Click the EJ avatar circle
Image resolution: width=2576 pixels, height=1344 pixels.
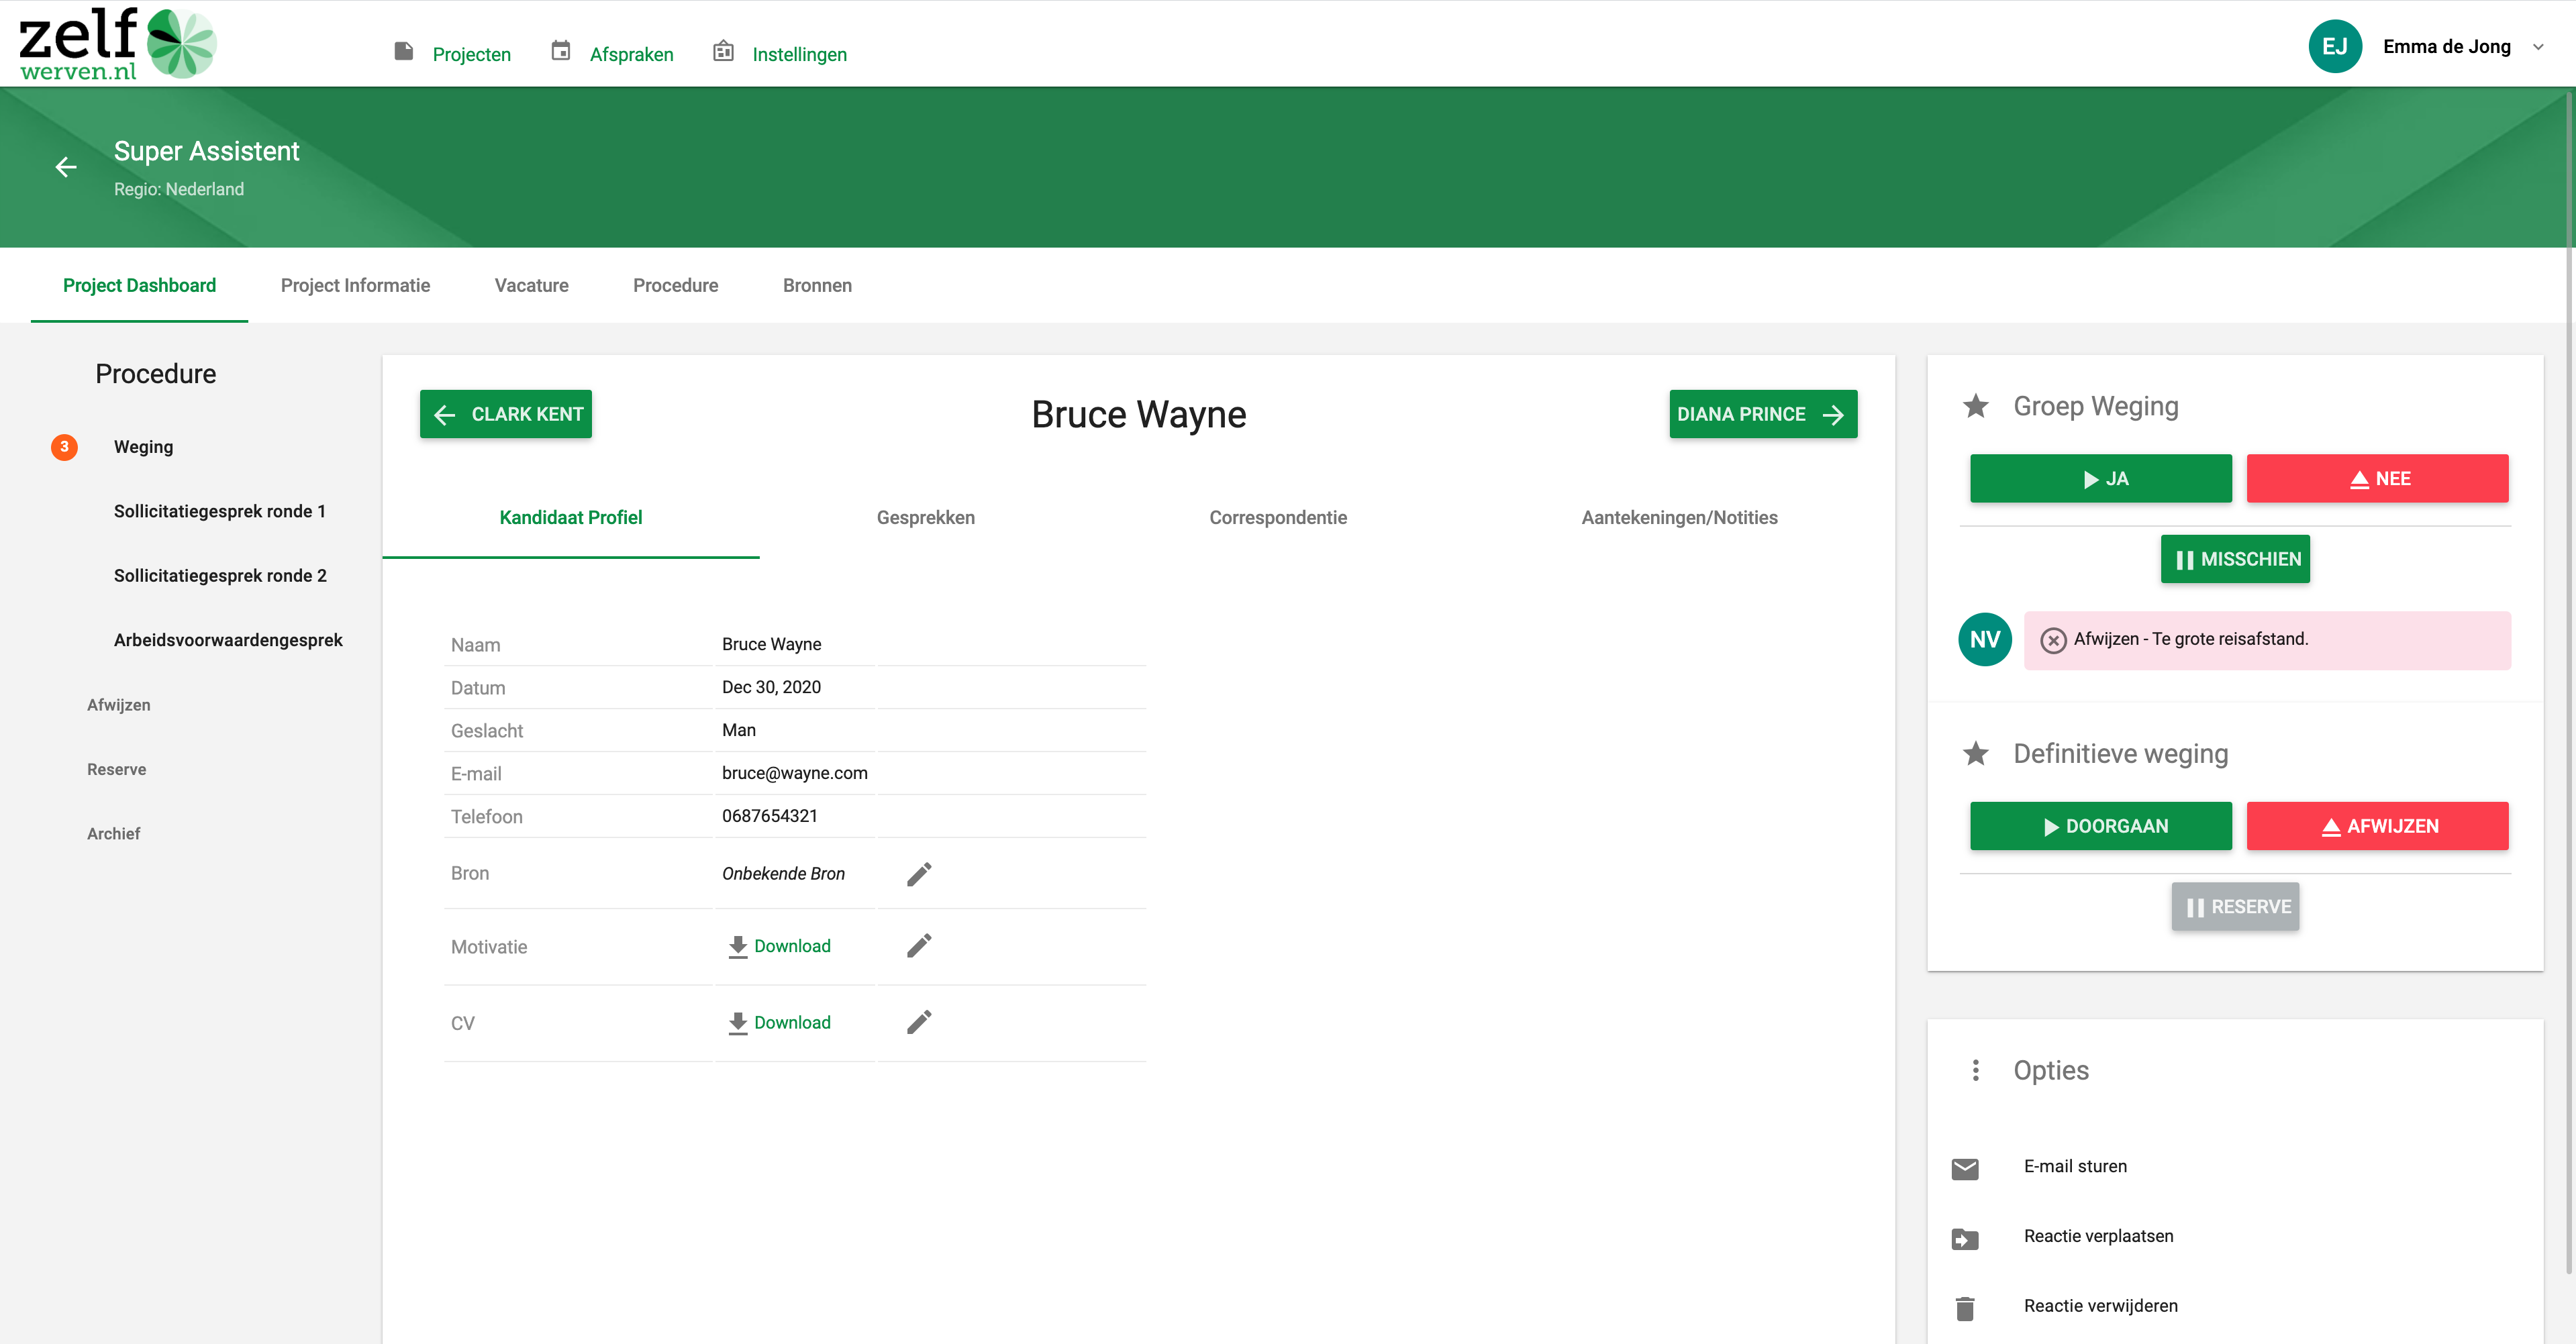[2335, 47]
